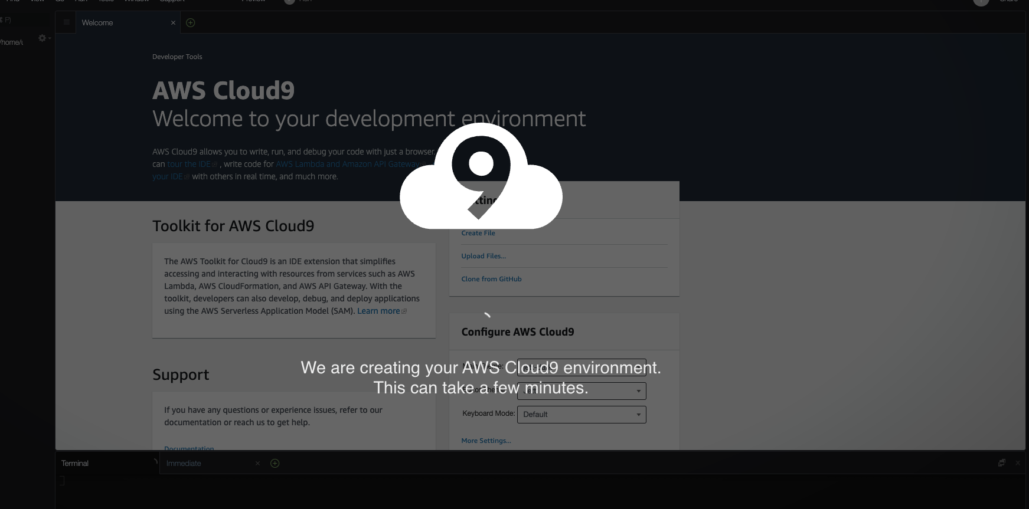Screen dimensions: 1029x509
Task: Open the top dropdown under Configure AWS Cloud9
Action: (582, 367)
